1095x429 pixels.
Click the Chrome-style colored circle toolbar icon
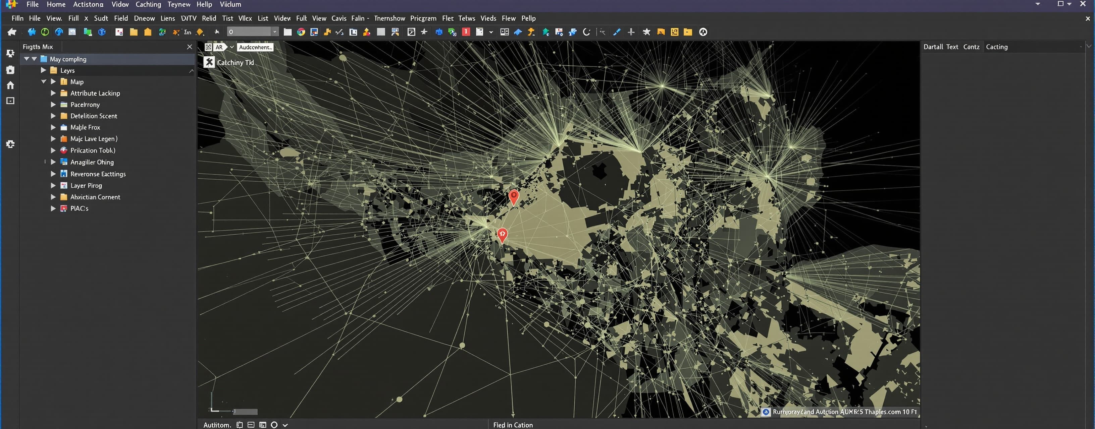[301, 32]
